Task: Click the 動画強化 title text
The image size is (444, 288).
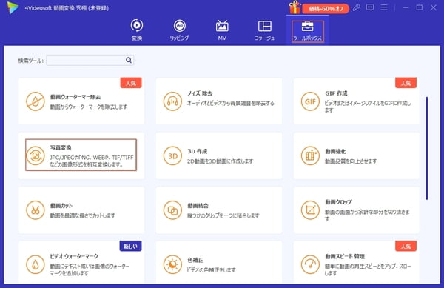Action: [335, 151]
